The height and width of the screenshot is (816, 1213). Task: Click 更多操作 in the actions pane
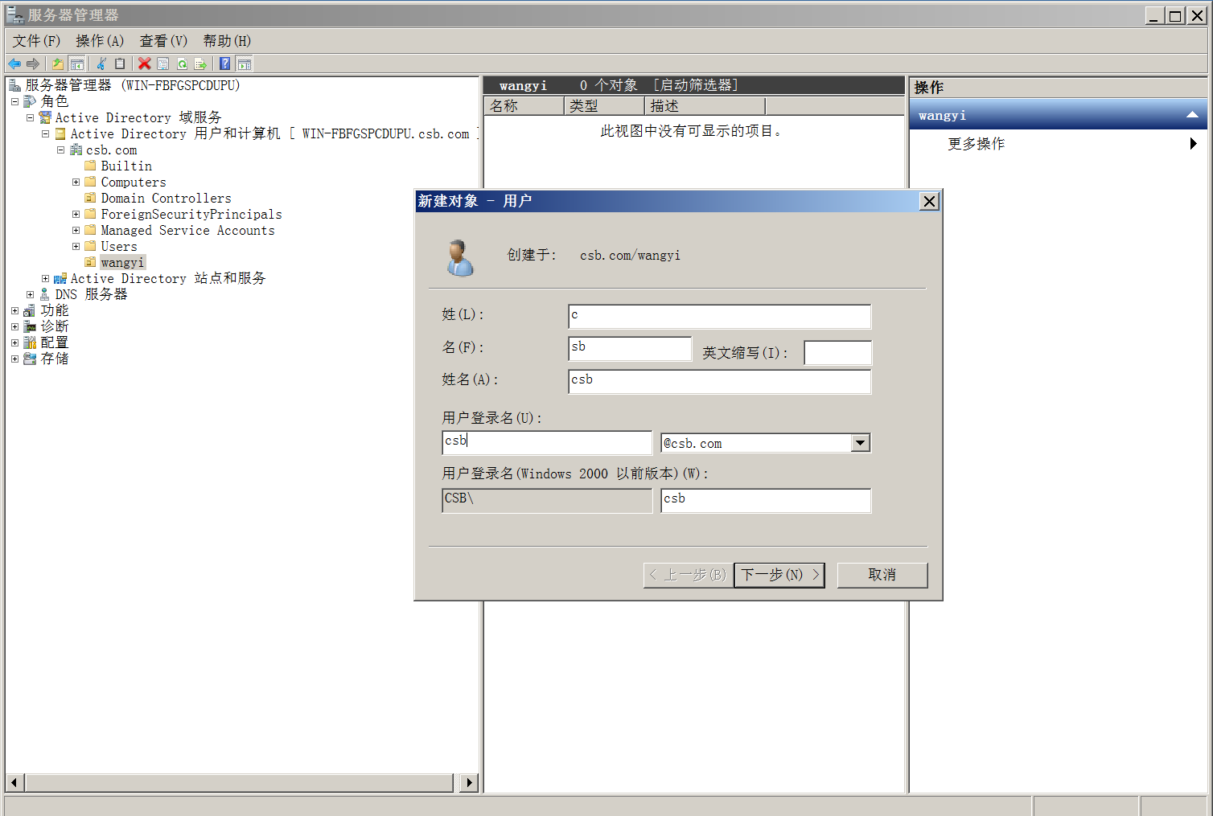977,144
